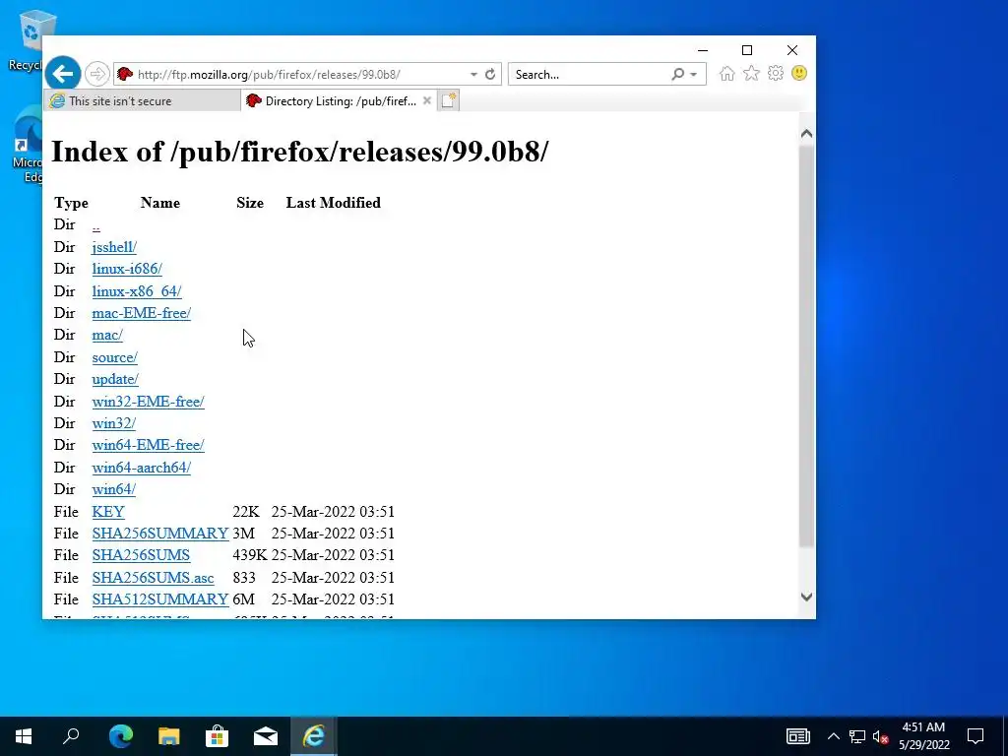
Task: Click the smiley feedback icon
Action: (x=799, y=73)
